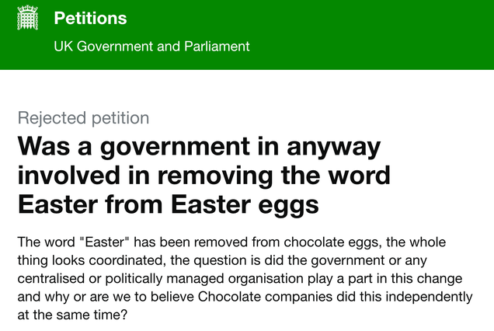This screenshot has width=494, height=331.
Task: Click the Rejected petition status label
Action: pos(83,118)
